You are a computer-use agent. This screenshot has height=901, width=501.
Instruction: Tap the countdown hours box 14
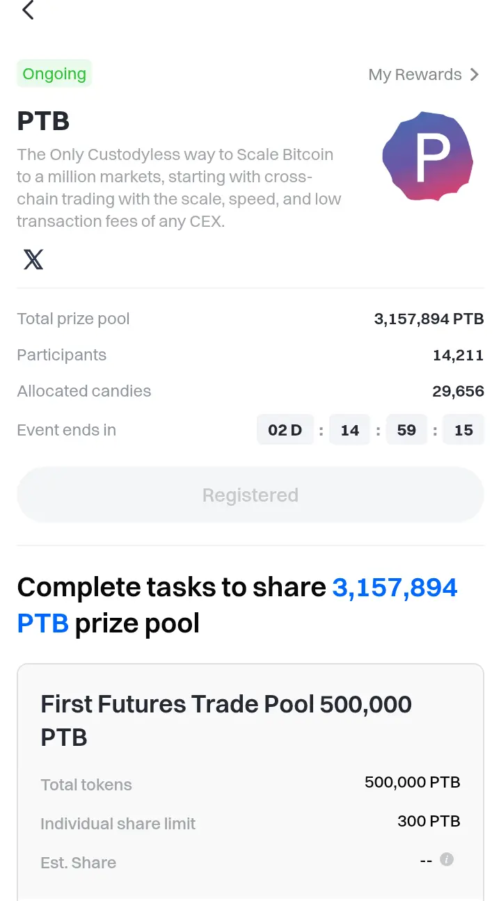point(349,430)
